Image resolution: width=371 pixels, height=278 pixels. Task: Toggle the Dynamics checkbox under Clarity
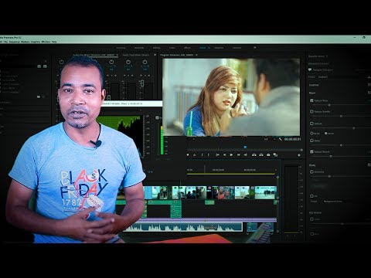click(311, 171)
